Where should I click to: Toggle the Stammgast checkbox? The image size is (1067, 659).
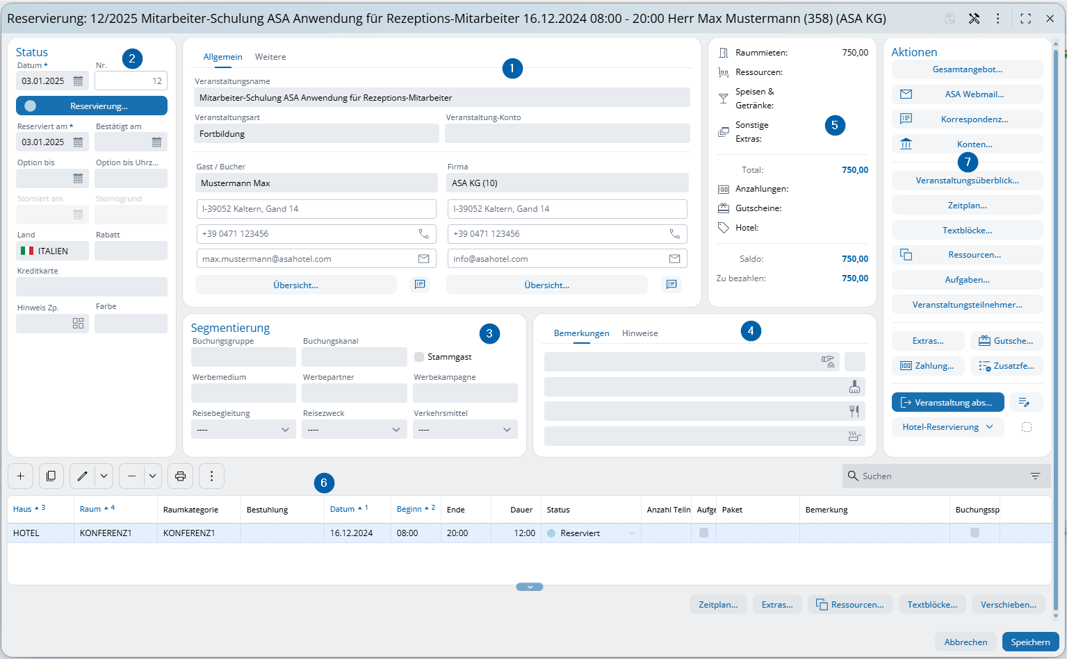419,357
